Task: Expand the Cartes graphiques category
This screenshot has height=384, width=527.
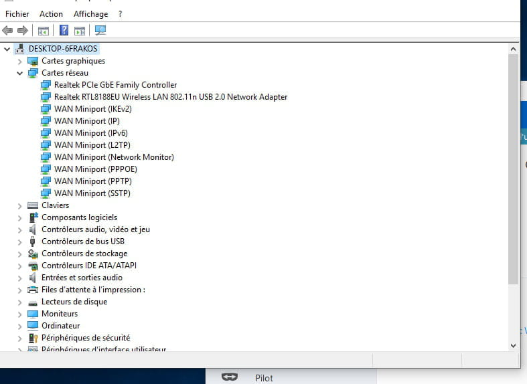Action: click(x=20, y=61)
